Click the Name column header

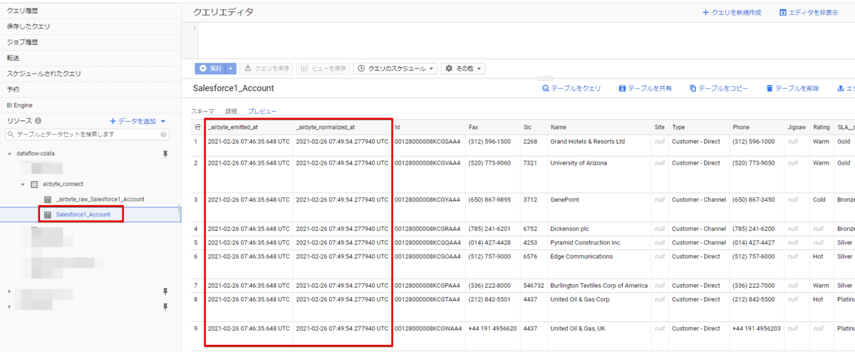558,127
